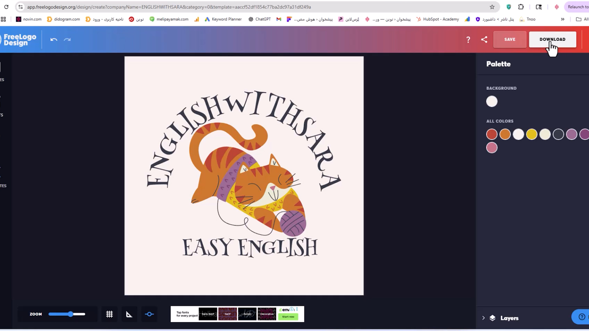Click the undo arrow icon

[54, 40]
